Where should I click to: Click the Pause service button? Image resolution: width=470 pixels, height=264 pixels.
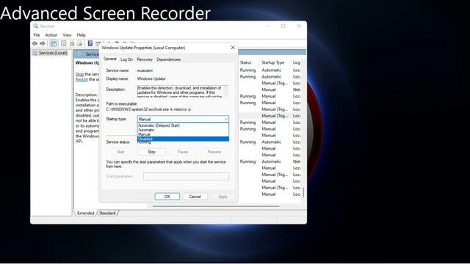point(183,152)
